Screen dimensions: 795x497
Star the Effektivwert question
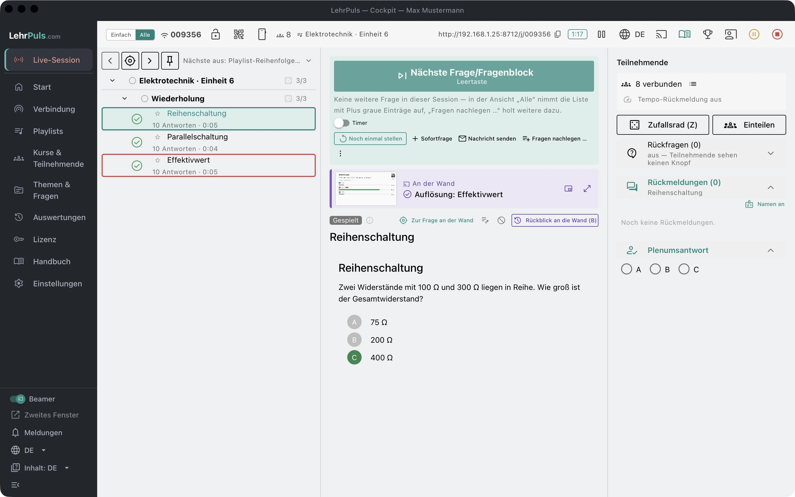[158, 160]
